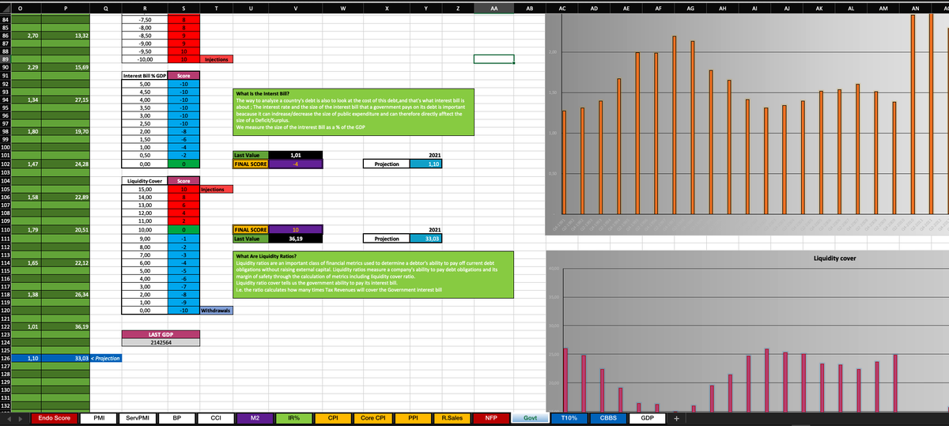Image resolution: width=949 pixels, height=426 pixels.
Task: Select the active Govt sheet tab
Action: [x=531, y=417]
